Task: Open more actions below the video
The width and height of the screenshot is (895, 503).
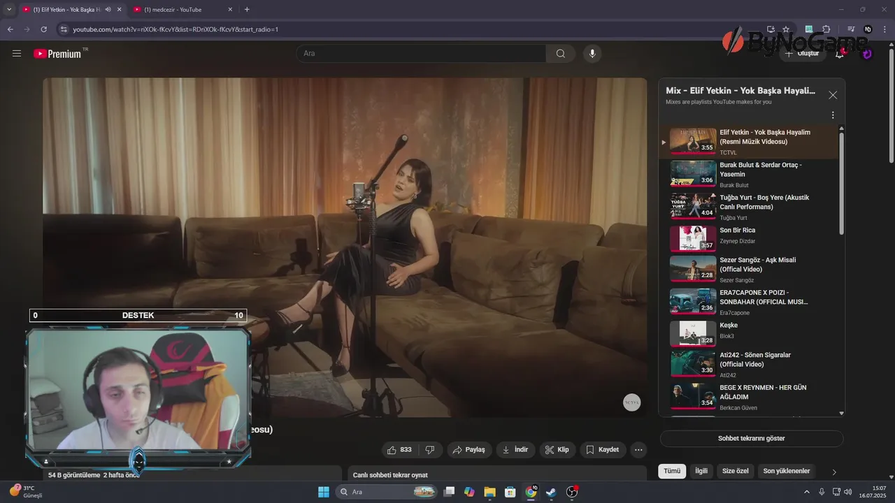Action: tap(638, 450)
